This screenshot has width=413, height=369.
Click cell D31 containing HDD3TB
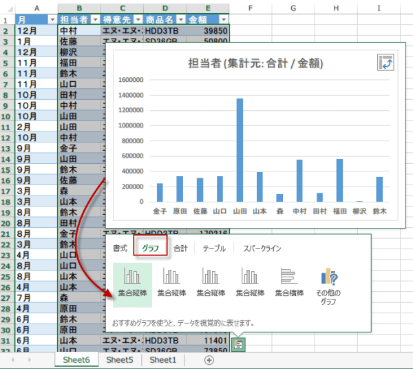click(x=165, y=341)
